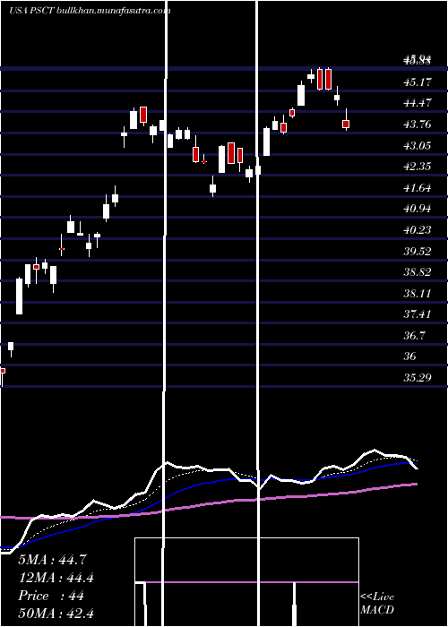
Task: Click the price label 41.64
Action: tap(418, 187)
